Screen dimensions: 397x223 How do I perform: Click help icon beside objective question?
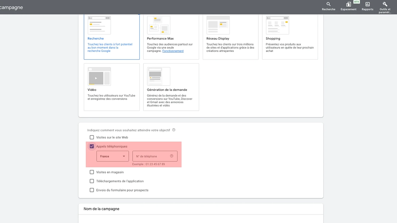(x=174, y=130)
